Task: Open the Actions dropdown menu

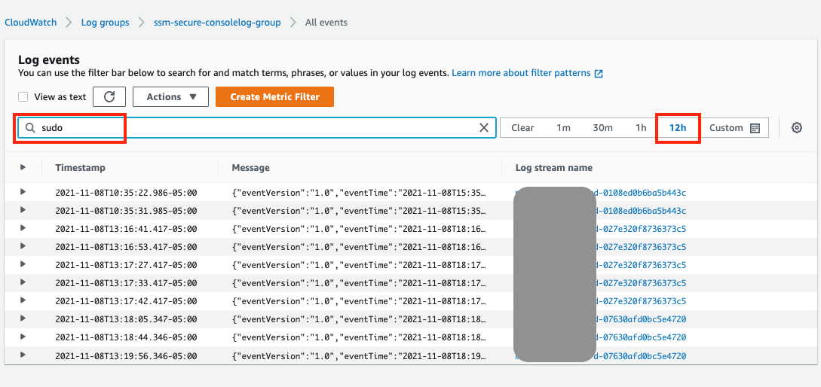Action: (x=170, y=96)
